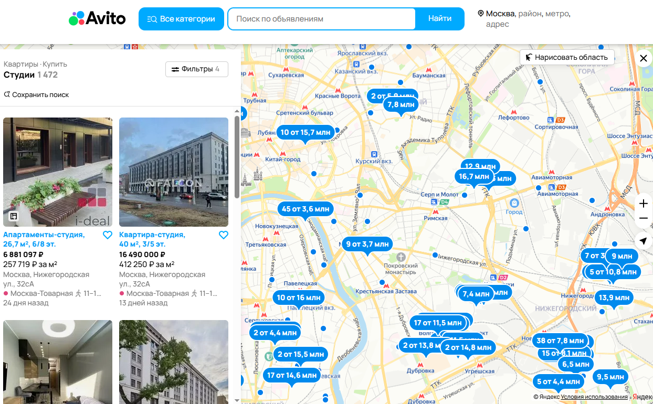Open the i-deal bench photo thumbnail
This screenshot has height=404, width=653.
(58, 172)
